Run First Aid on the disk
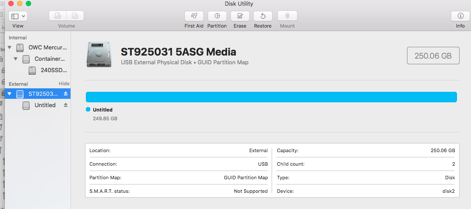The height and width of the screenshot is (209, 471). coord(194,16)
